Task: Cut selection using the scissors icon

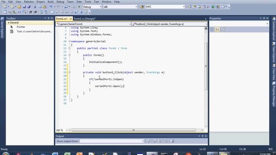Action: coord(35,7)
